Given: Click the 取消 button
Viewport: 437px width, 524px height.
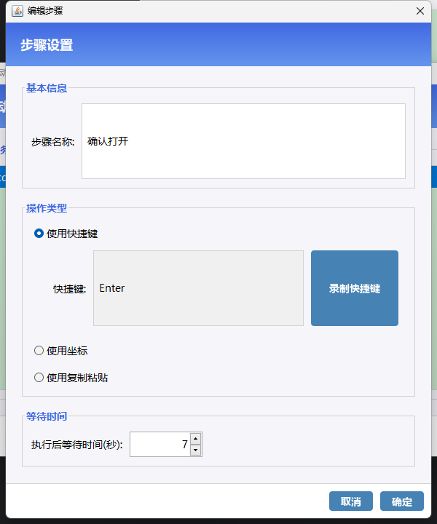Looking at the screenshot, I should click(x=351, y=501).
